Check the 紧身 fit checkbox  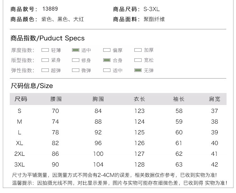tap(45, 60)
